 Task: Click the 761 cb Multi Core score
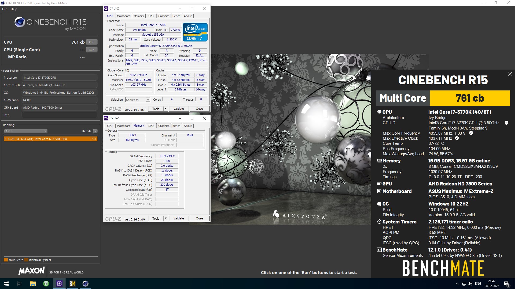[470, 98]
